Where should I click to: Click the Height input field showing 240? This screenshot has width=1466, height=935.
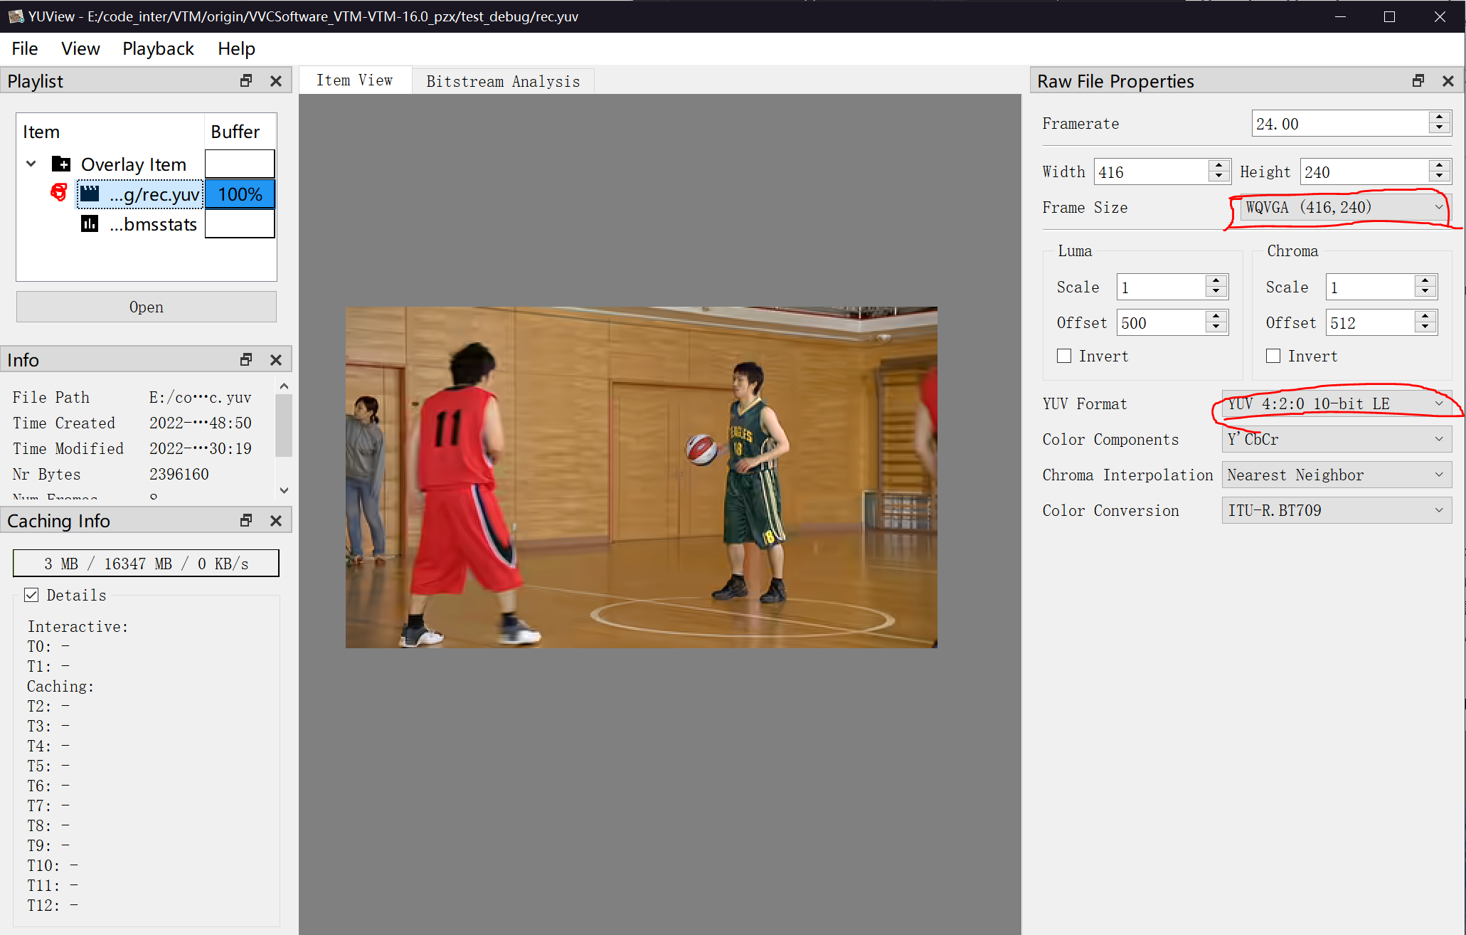(1364, 171)
